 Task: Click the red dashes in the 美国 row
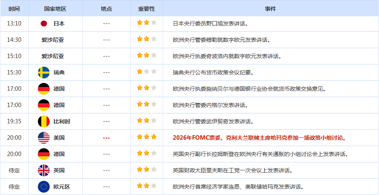(106, 138)
